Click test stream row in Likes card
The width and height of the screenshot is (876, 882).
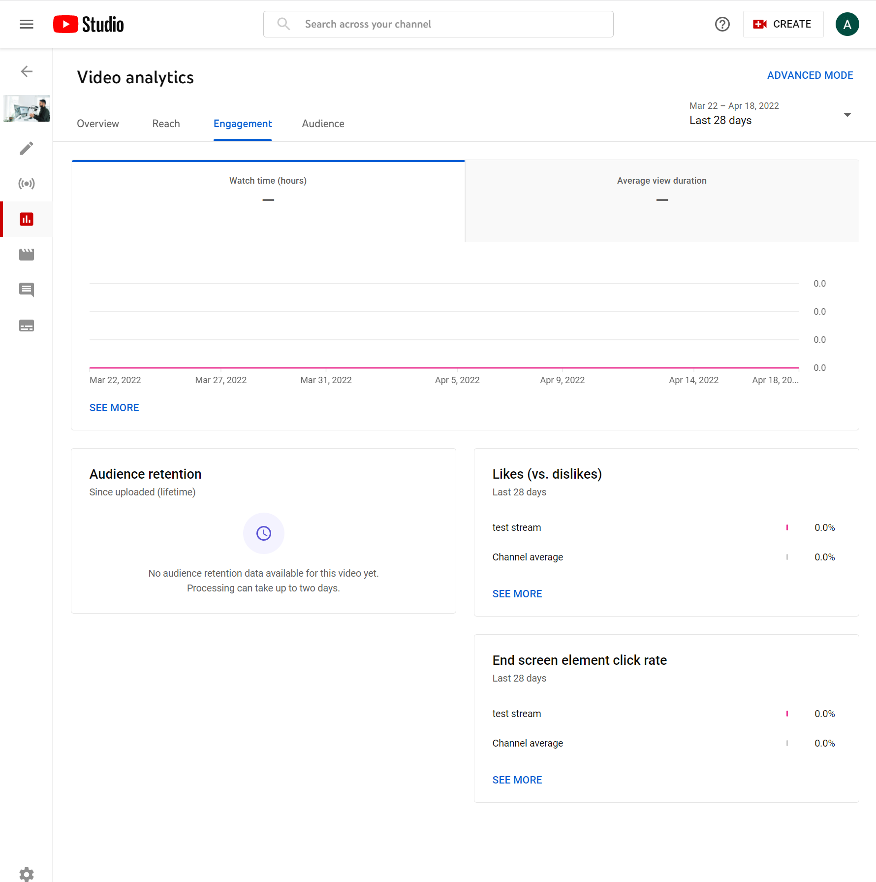point(664,527)
